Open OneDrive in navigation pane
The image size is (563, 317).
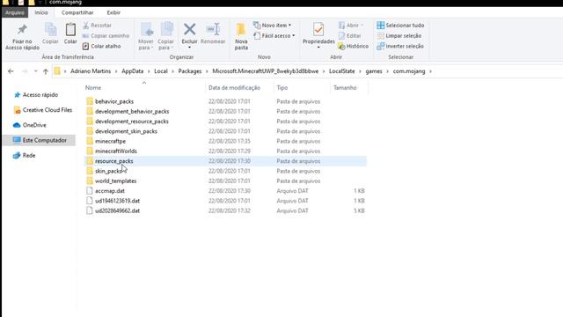click(29, 125)
